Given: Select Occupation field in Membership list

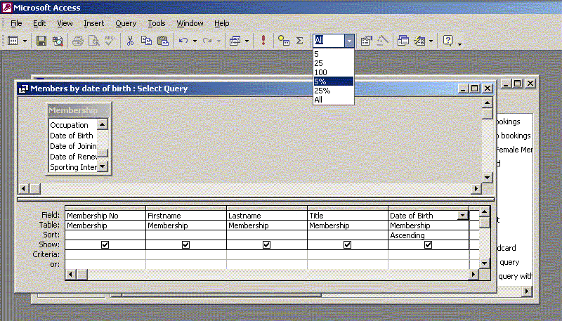Looking at the screenshot, I should 69,125.
